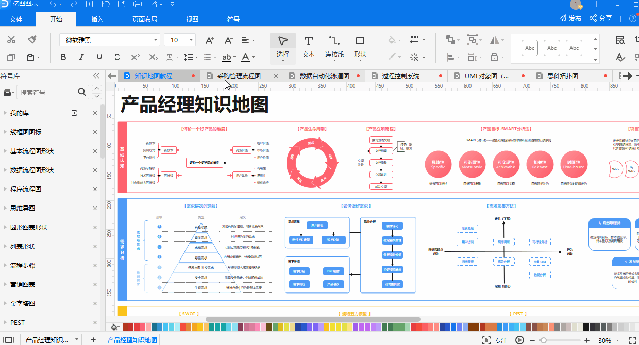Toggle bold text formatting
The width and height of the screenshot is (639, 345).
click(x=63, y=57)
